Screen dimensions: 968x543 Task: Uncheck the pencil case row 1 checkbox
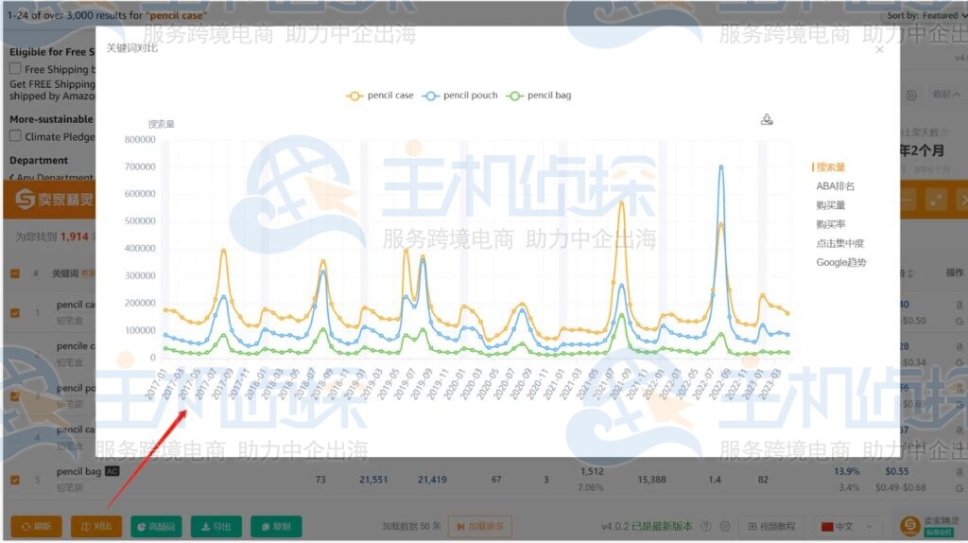coord(15,312)
